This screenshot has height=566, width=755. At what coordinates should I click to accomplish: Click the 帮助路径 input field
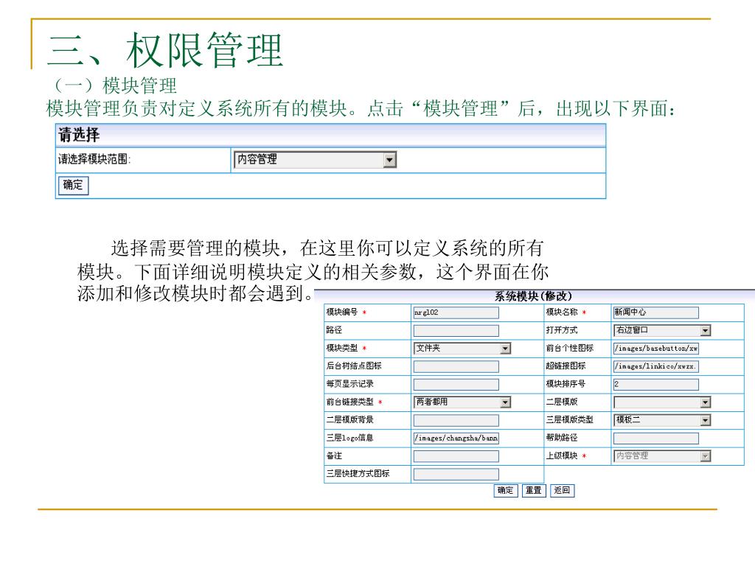tap(655, 438)
